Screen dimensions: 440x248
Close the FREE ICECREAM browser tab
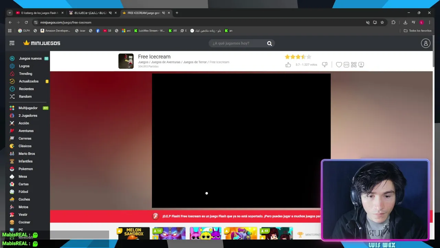point(169,13)
